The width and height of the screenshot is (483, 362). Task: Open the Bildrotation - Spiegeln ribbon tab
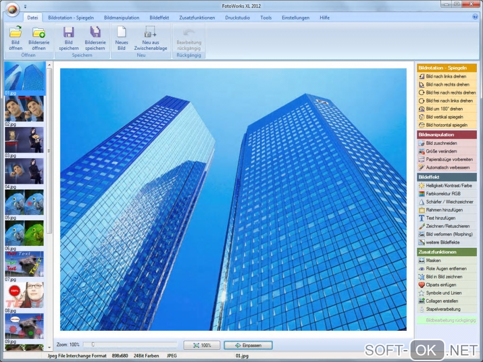point(71,18)
